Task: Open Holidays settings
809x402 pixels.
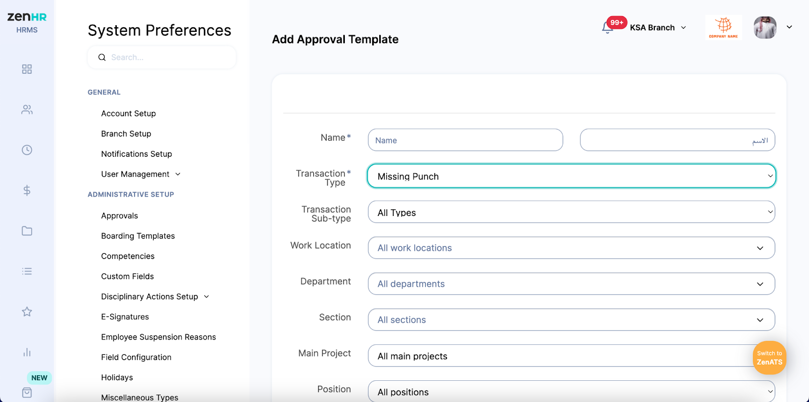Action: [117, 377]
